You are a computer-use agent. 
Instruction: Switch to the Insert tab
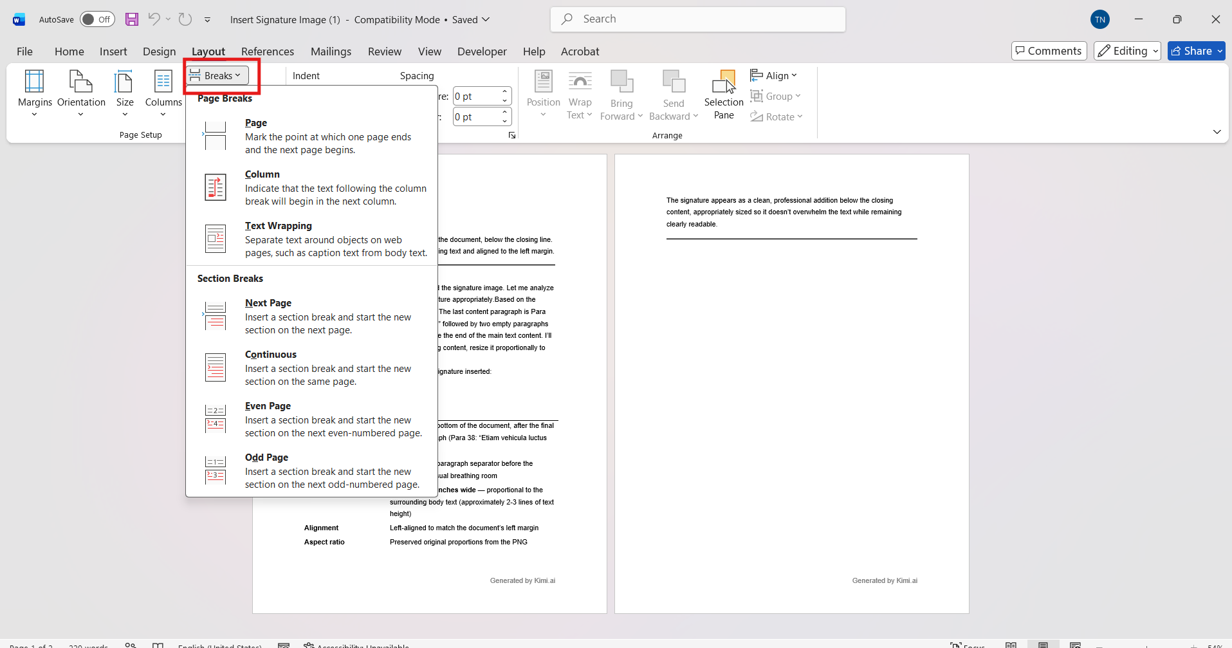pos(113,51)
